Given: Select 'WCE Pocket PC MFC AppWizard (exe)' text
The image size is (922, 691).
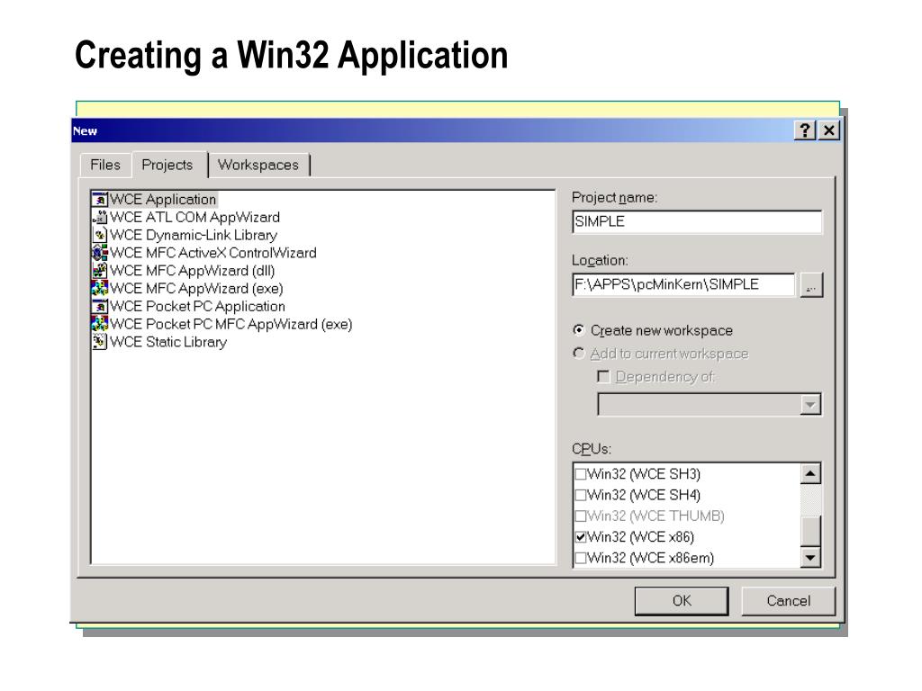Looking at the screenshot, I should click(231, 324).
